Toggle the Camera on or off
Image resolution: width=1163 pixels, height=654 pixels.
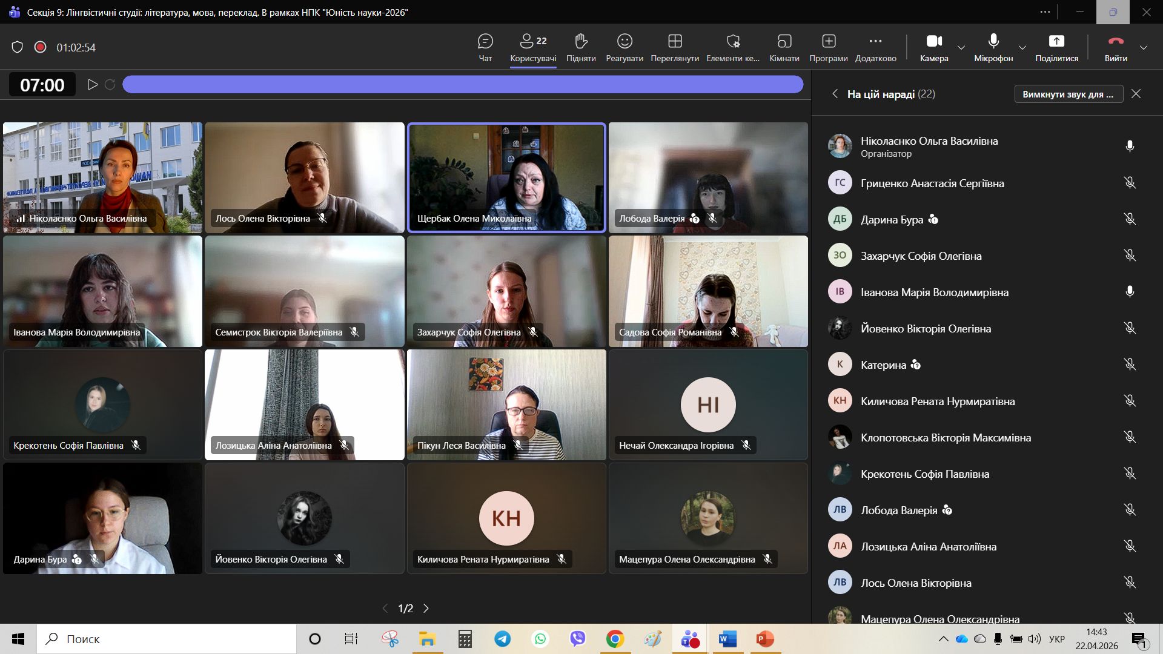(933, 42)
